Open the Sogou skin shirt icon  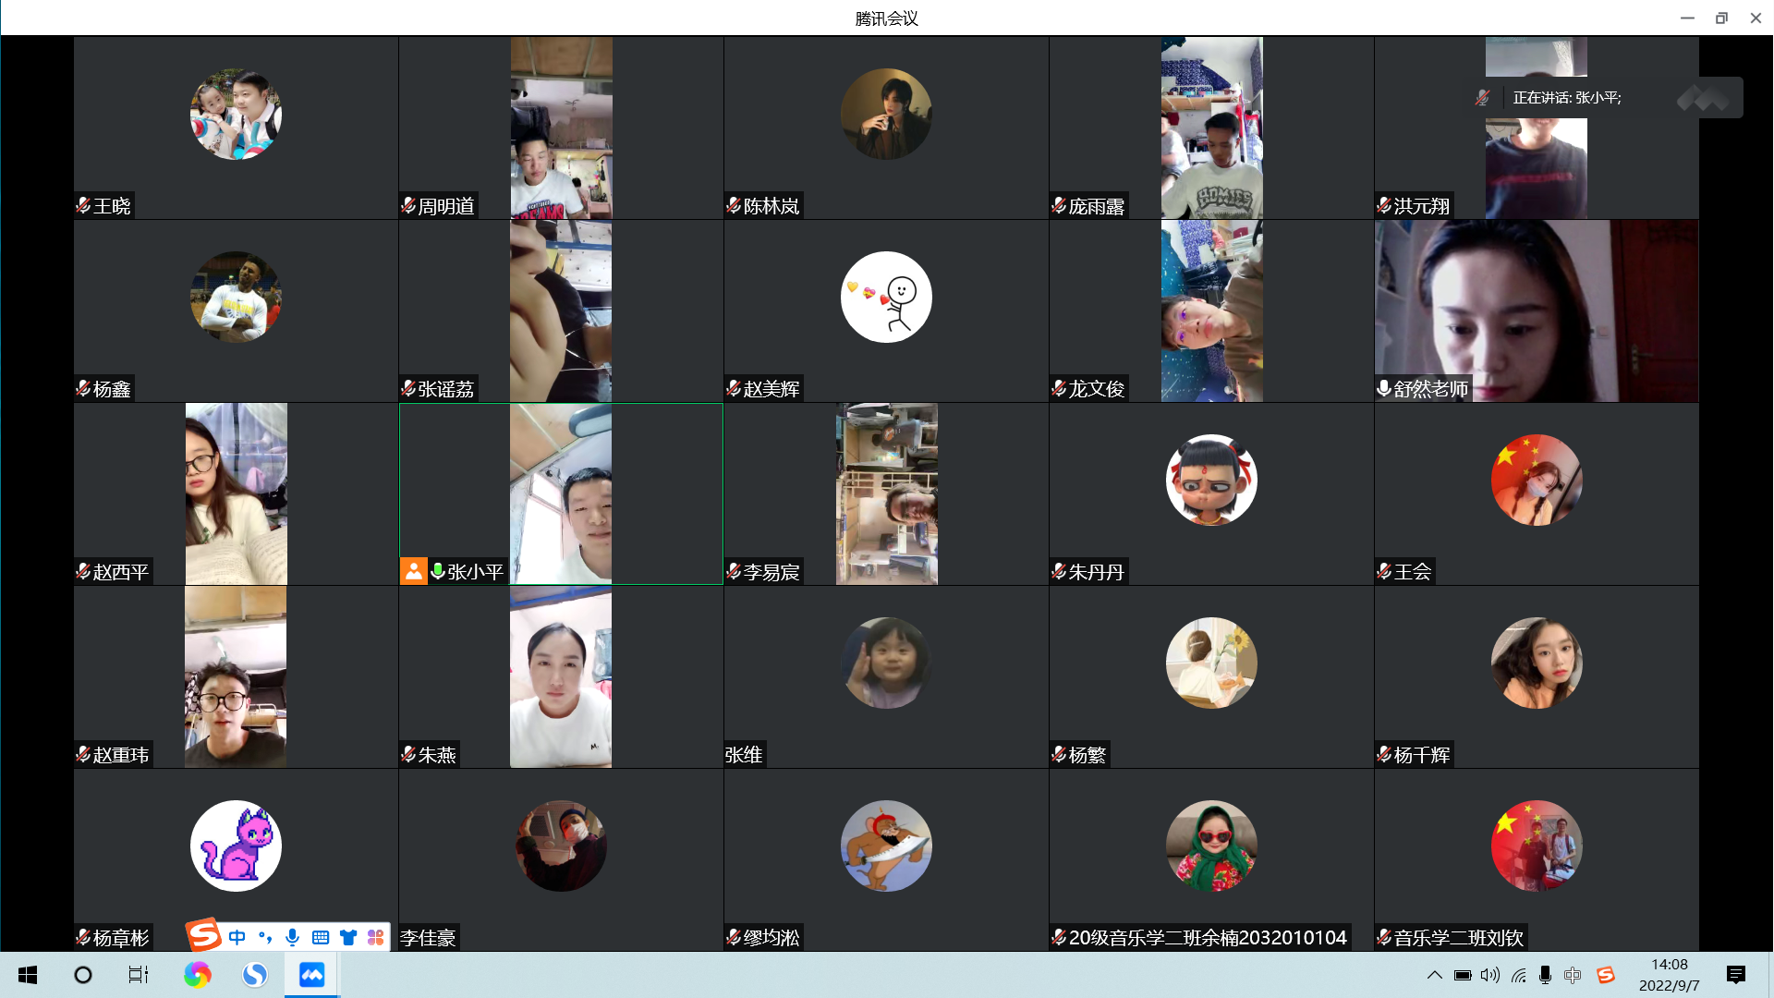pyautogui.click(x=348, y=937)
